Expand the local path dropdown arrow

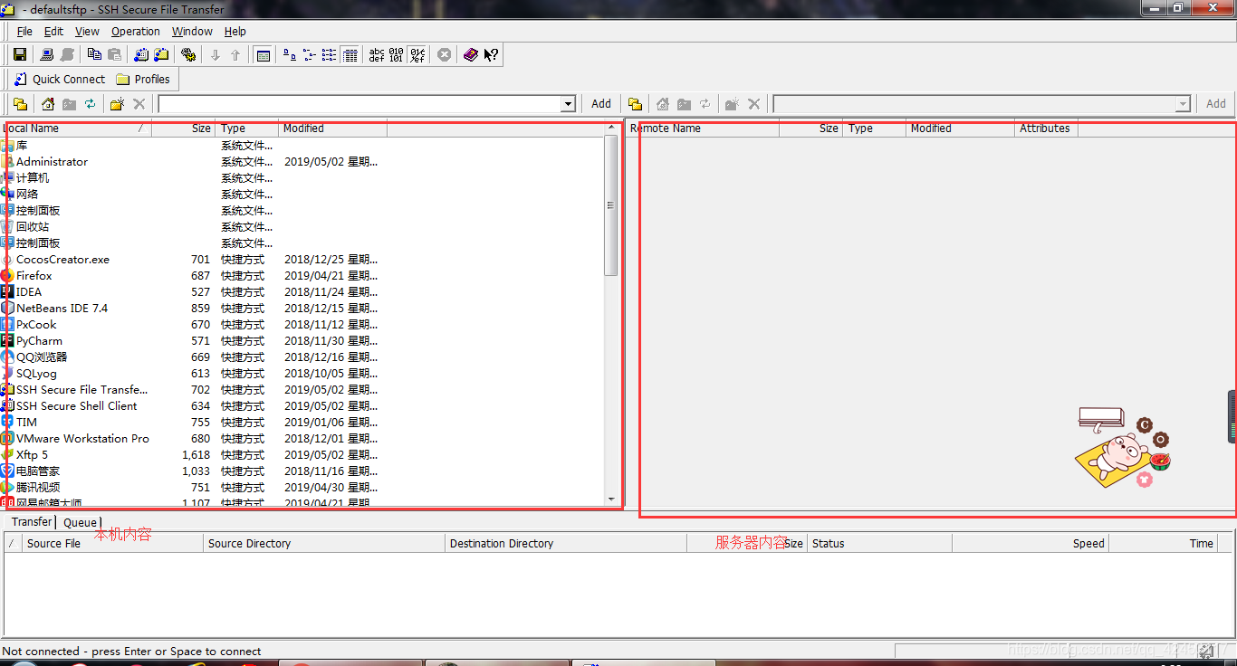click(x=568, y=104)
